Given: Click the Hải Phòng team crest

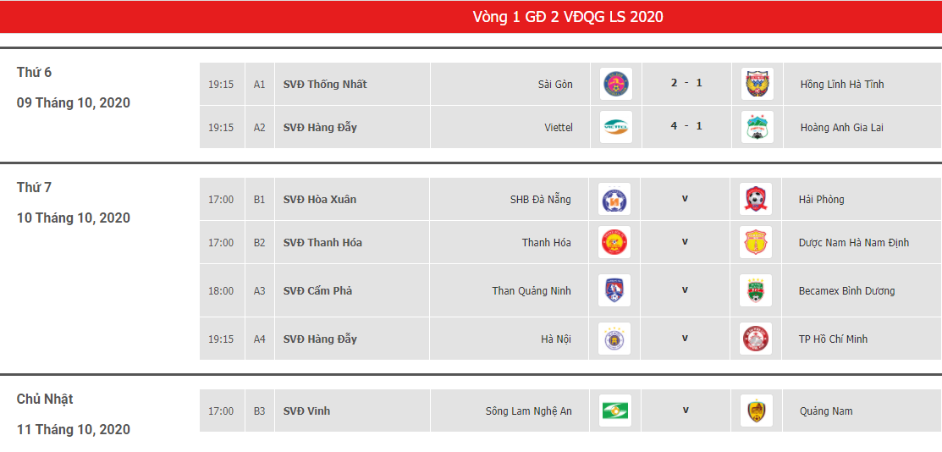Looking at the screenshot, I should coord(755,199).
